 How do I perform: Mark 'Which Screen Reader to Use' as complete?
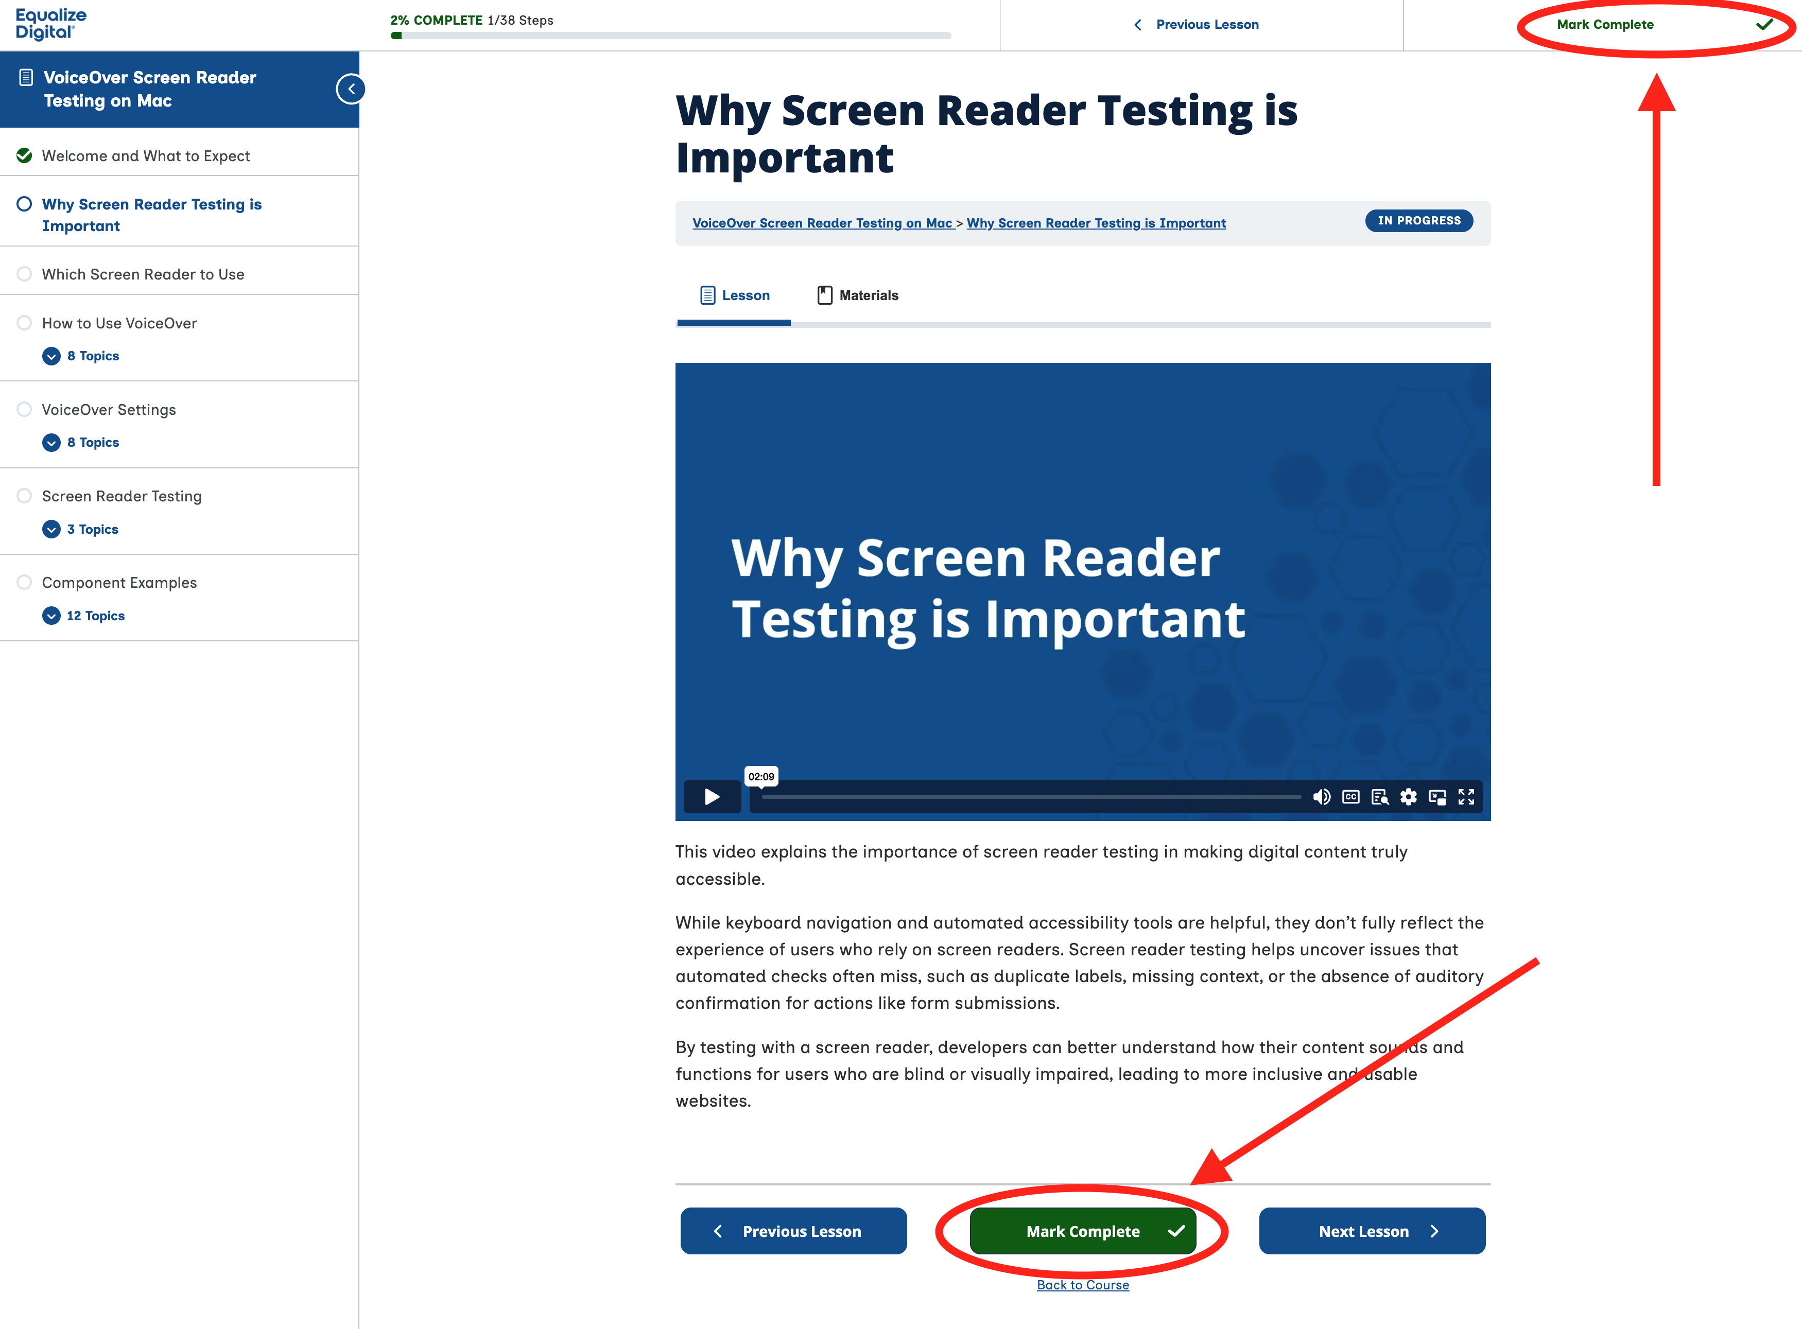24,273
